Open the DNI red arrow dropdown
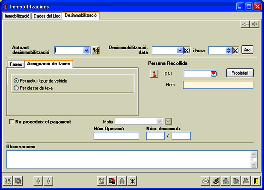The image size is (264, 190). (214, 74)
